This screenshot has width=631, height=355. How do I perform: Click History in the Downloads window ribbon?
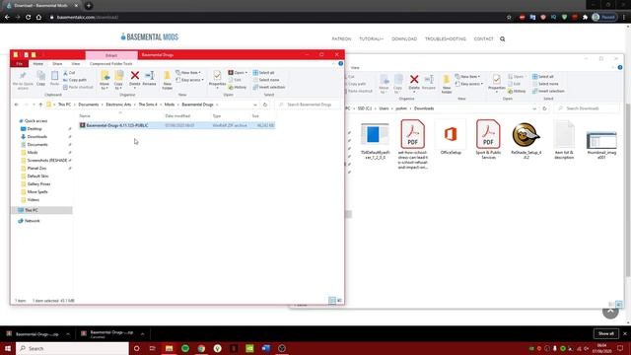[x=517, y=92]
